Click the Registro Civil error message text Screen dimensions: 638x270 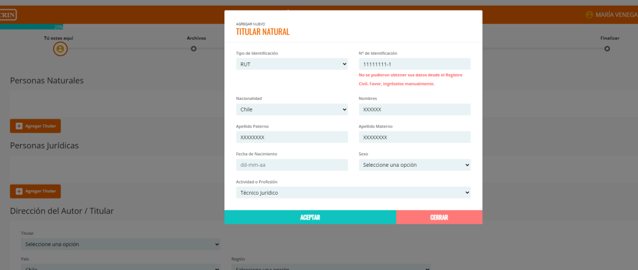411,79
